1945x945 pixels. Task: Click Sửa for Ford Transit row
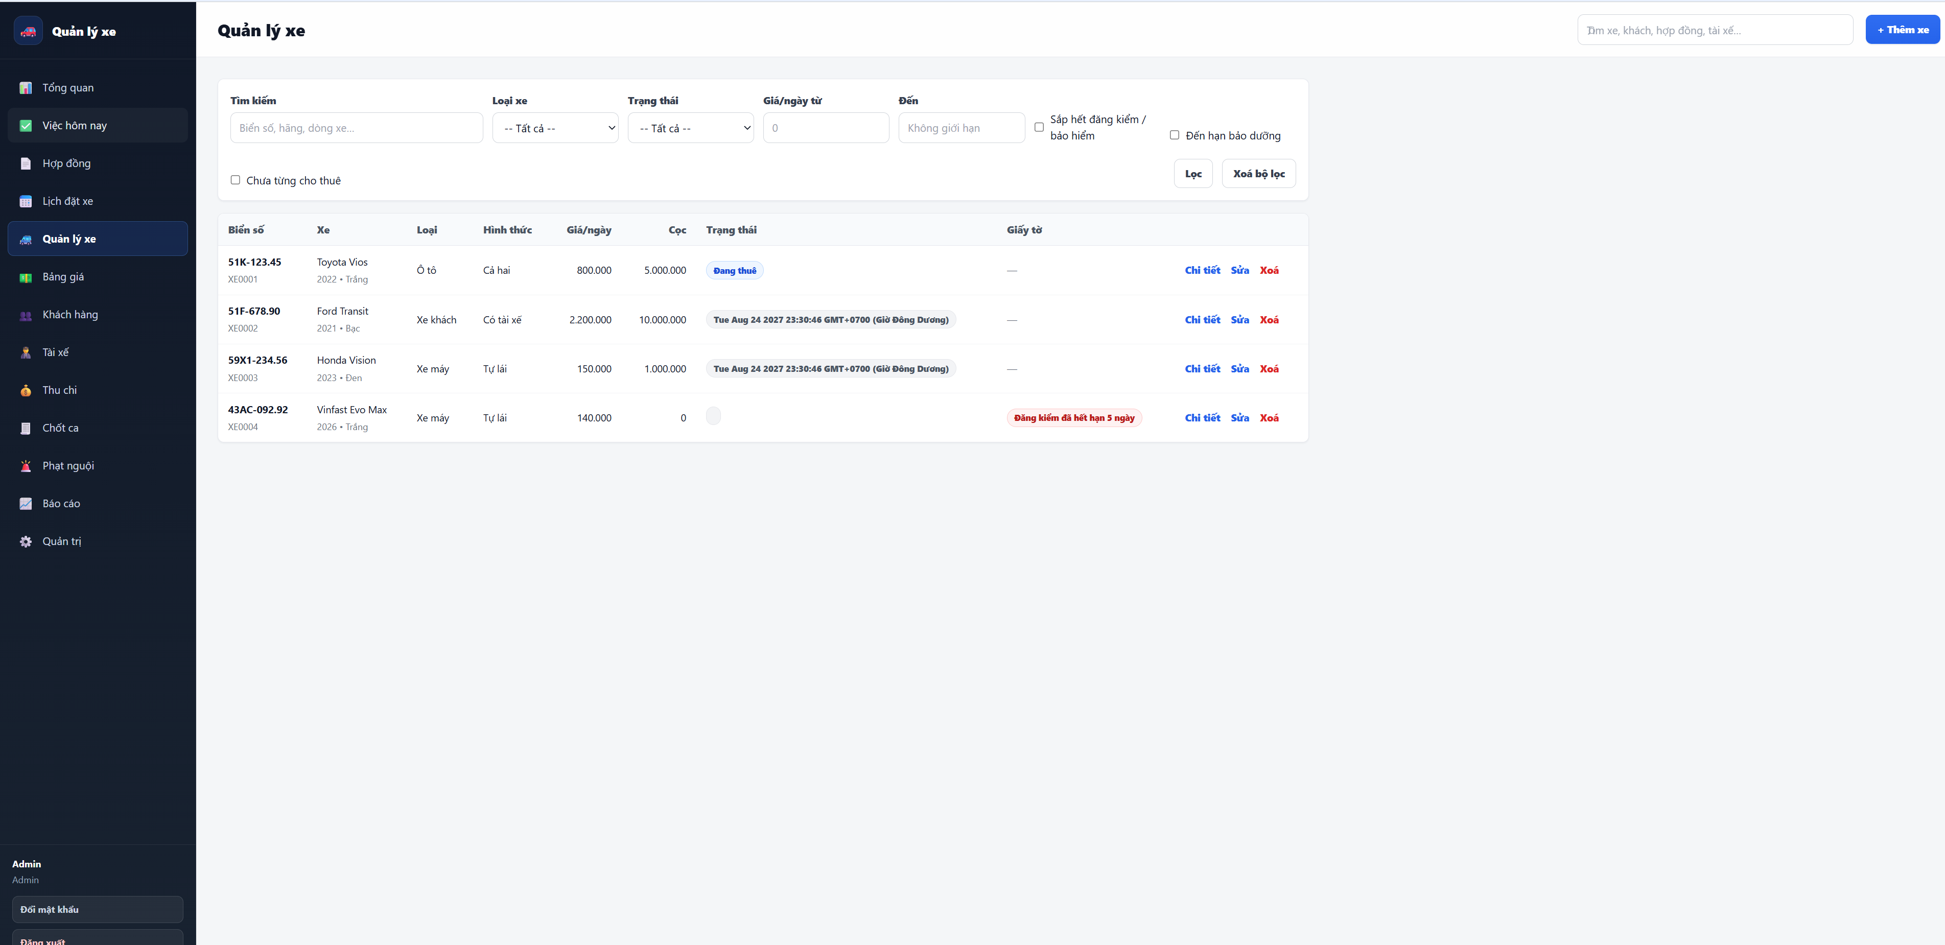(x=1240, y=320)
